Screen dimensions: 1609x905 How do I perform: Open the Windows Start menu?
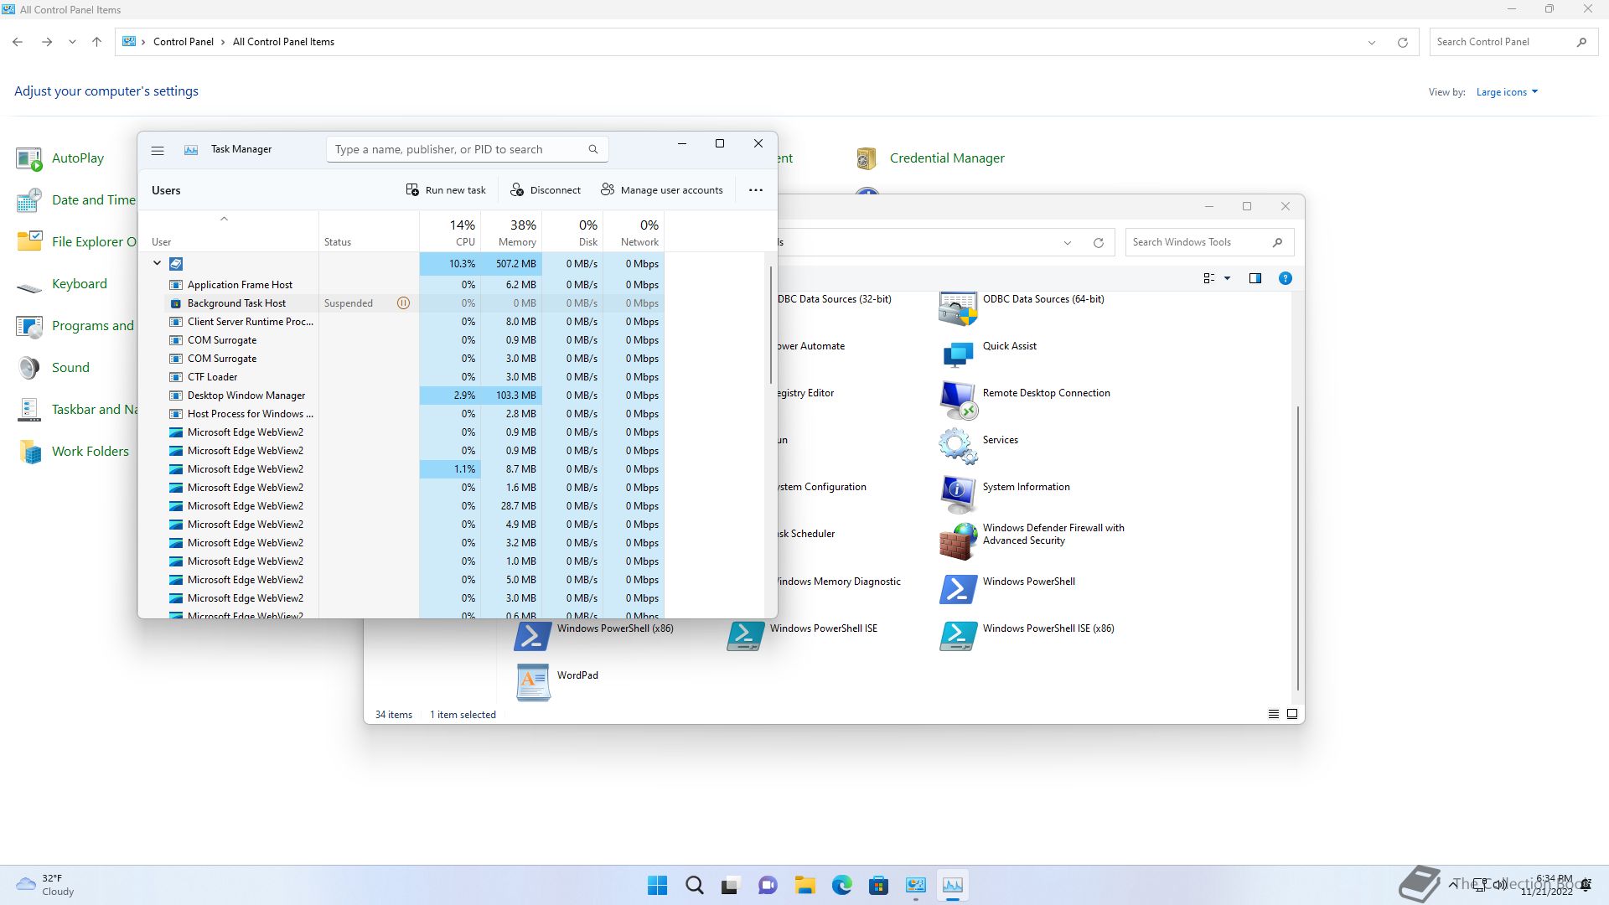(x=658, y=885)
